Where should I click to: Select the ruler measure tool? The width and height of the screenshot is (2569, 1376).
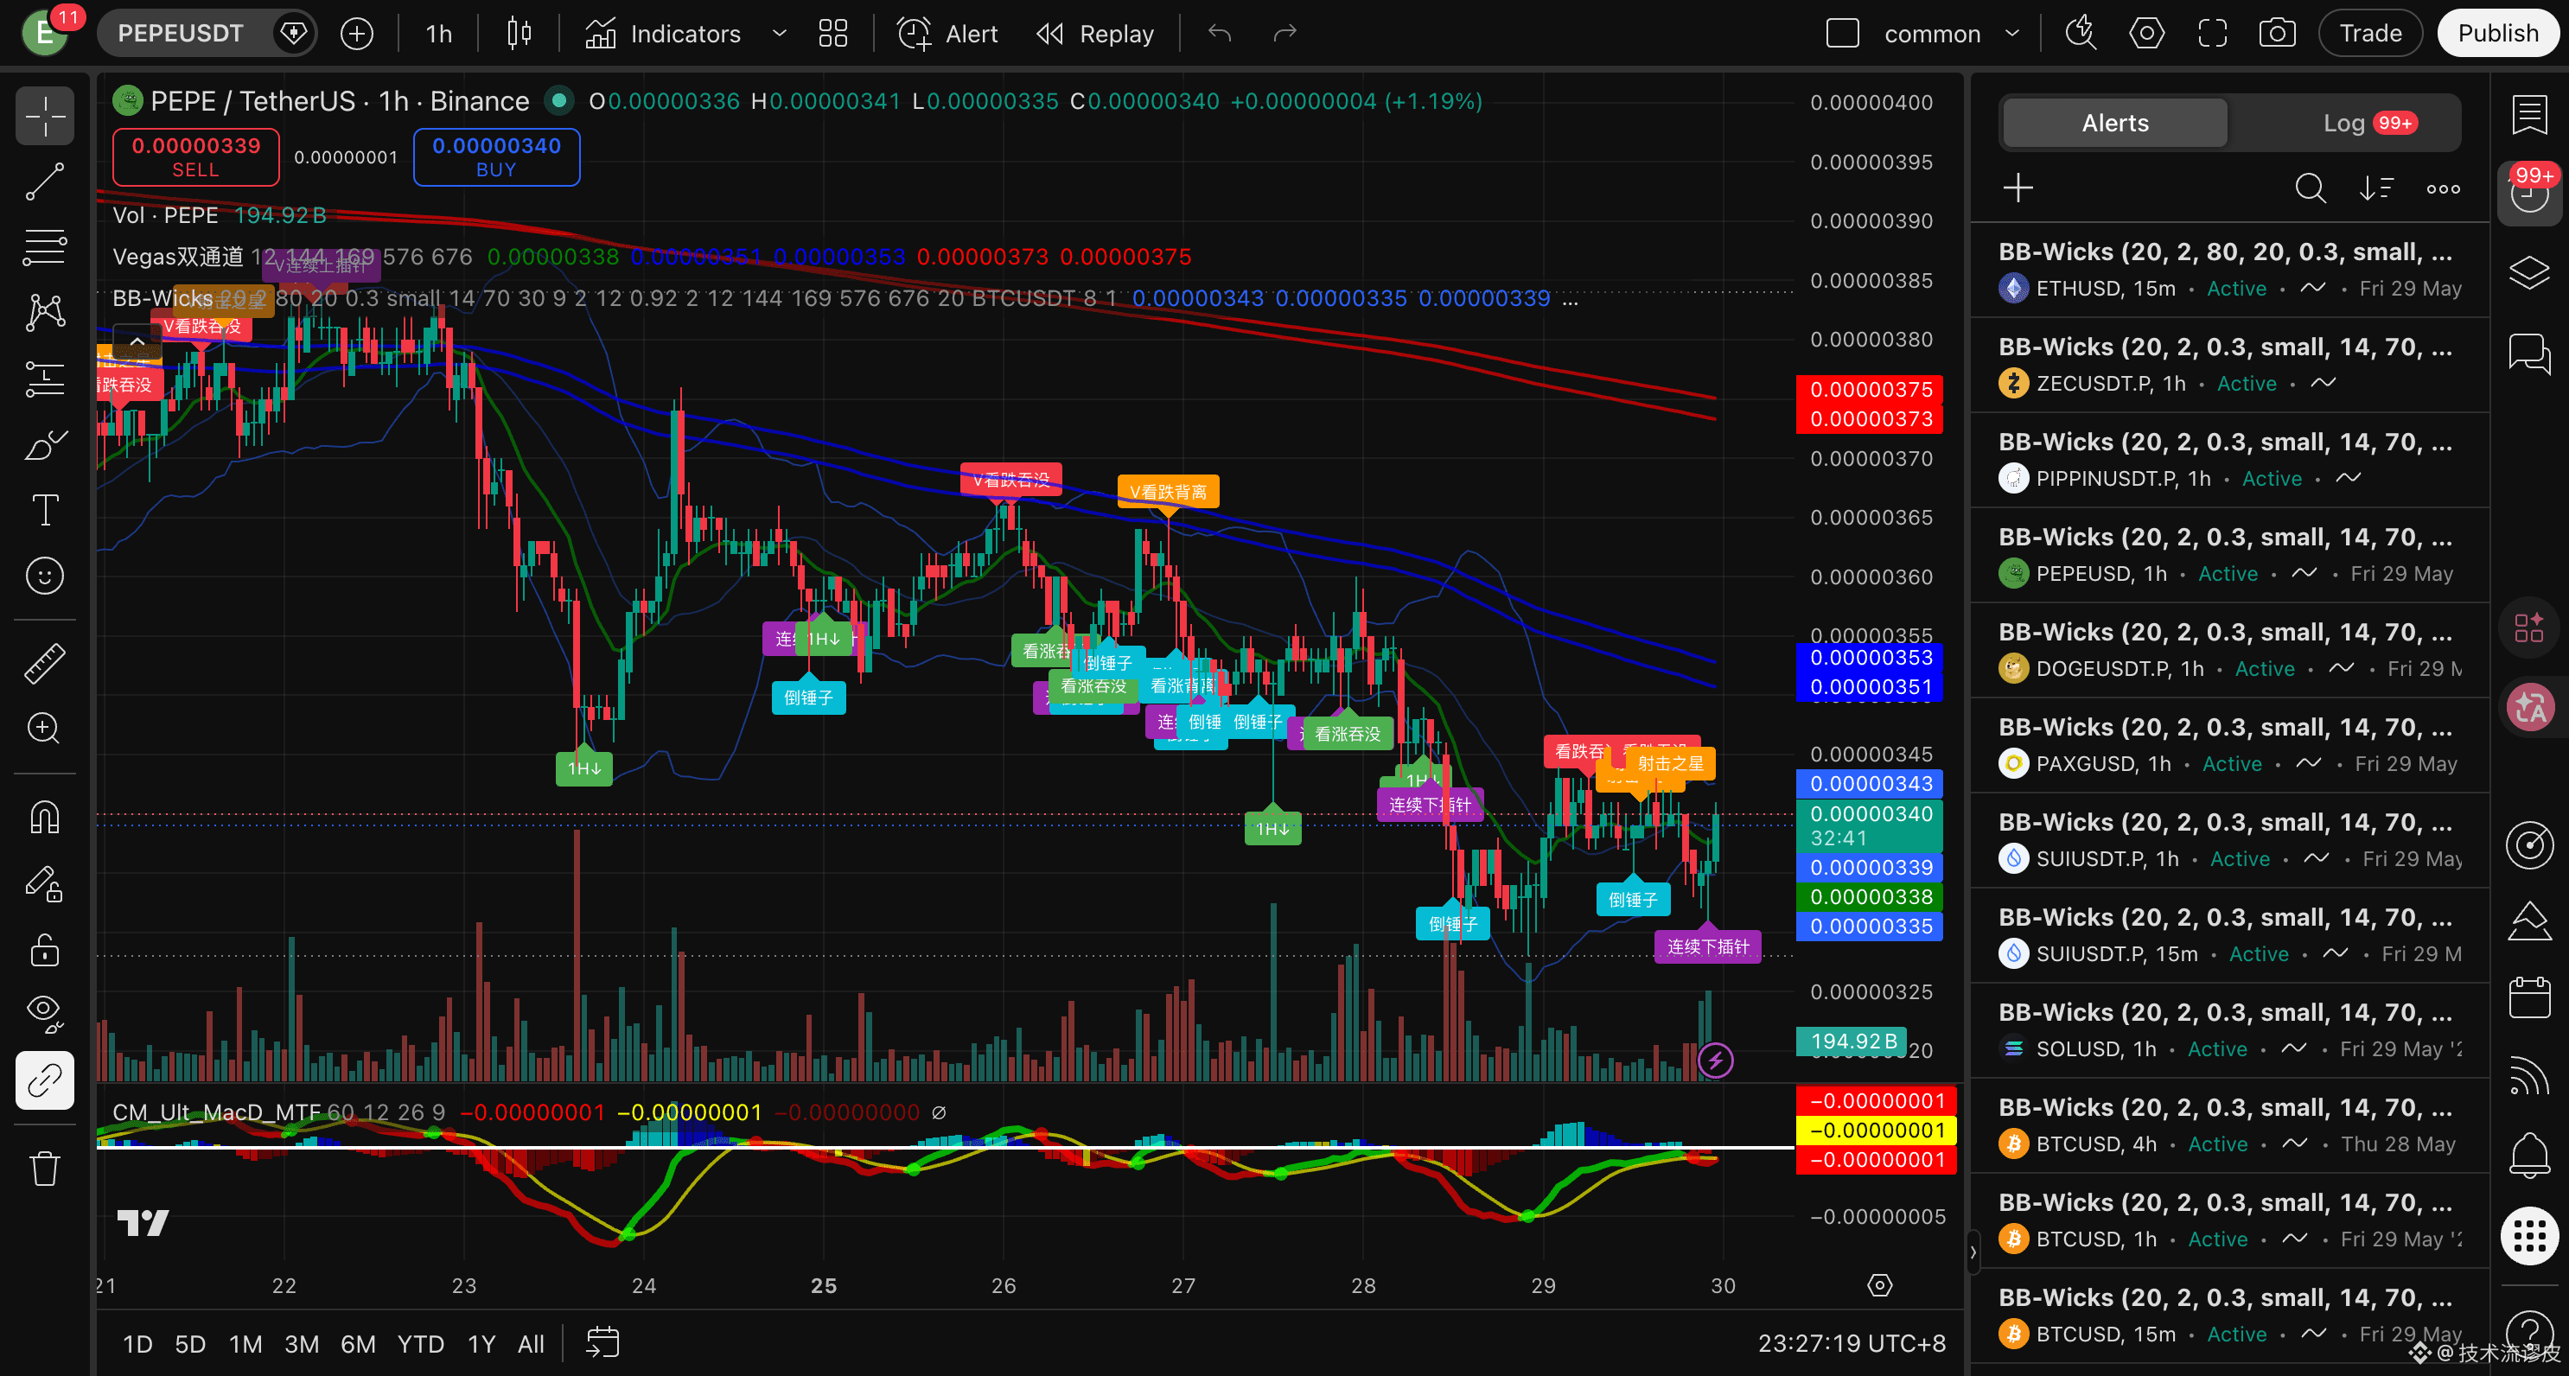[x=45, y=663]
